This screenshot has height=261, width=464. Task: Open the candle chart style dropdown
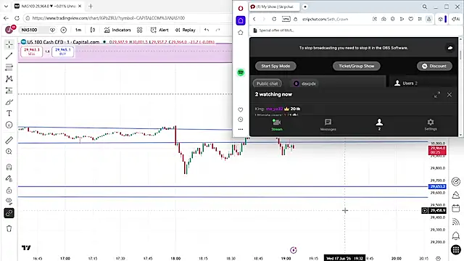tap(93, 30)
